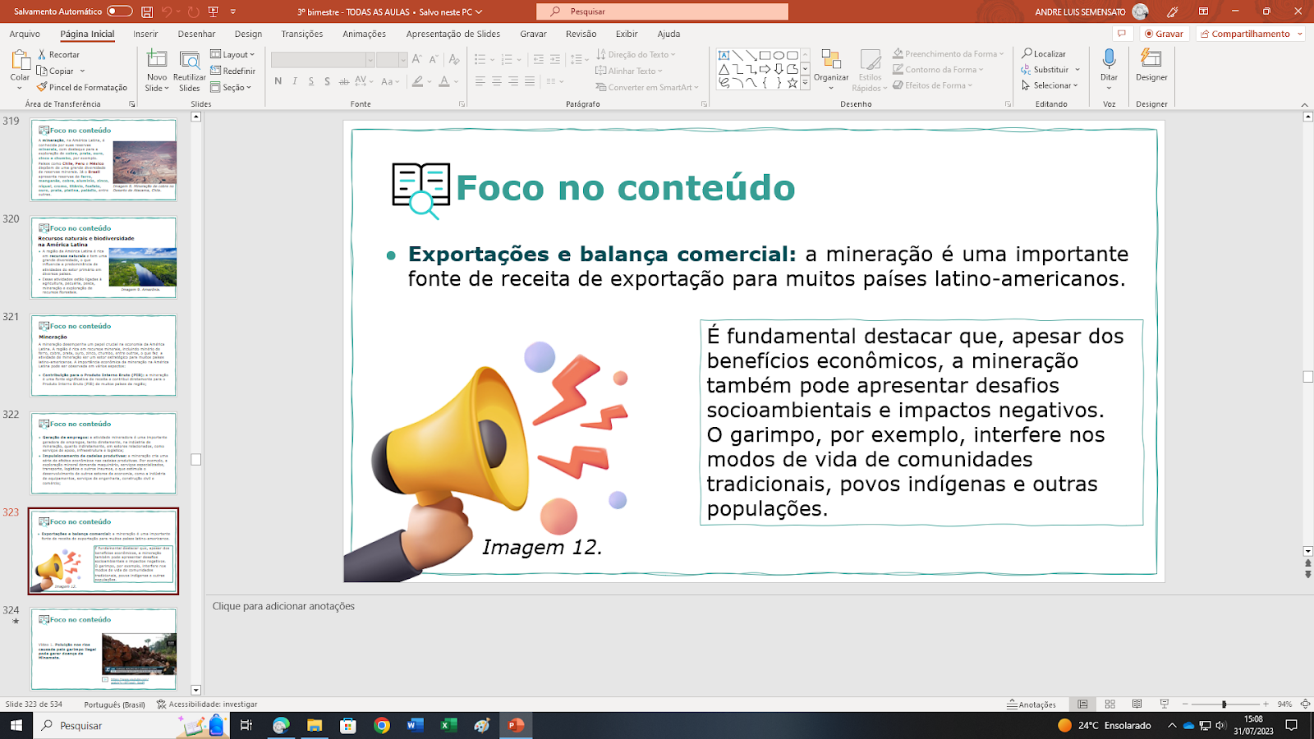This screenshot has height=739, width=1314.
Task: Toggle center text alignment
Action: pos(497,81)
